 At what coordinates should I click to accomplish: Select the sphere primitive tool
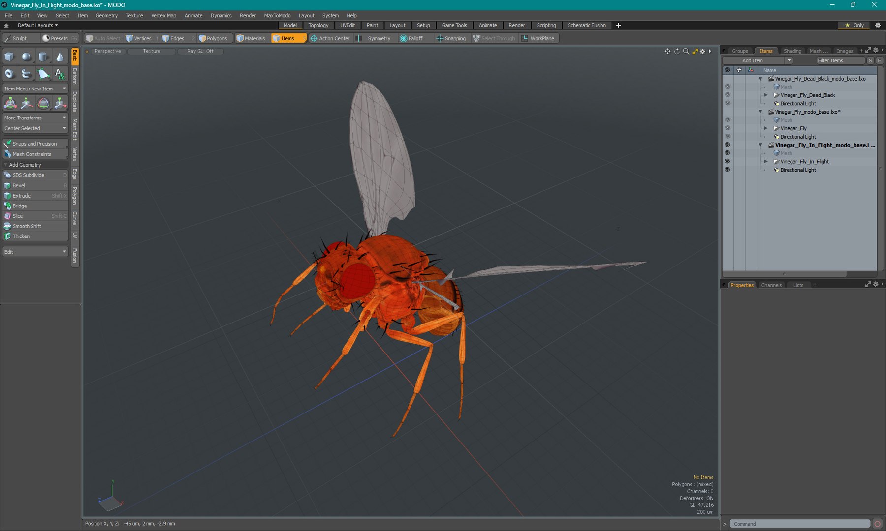tap(26, 57)
